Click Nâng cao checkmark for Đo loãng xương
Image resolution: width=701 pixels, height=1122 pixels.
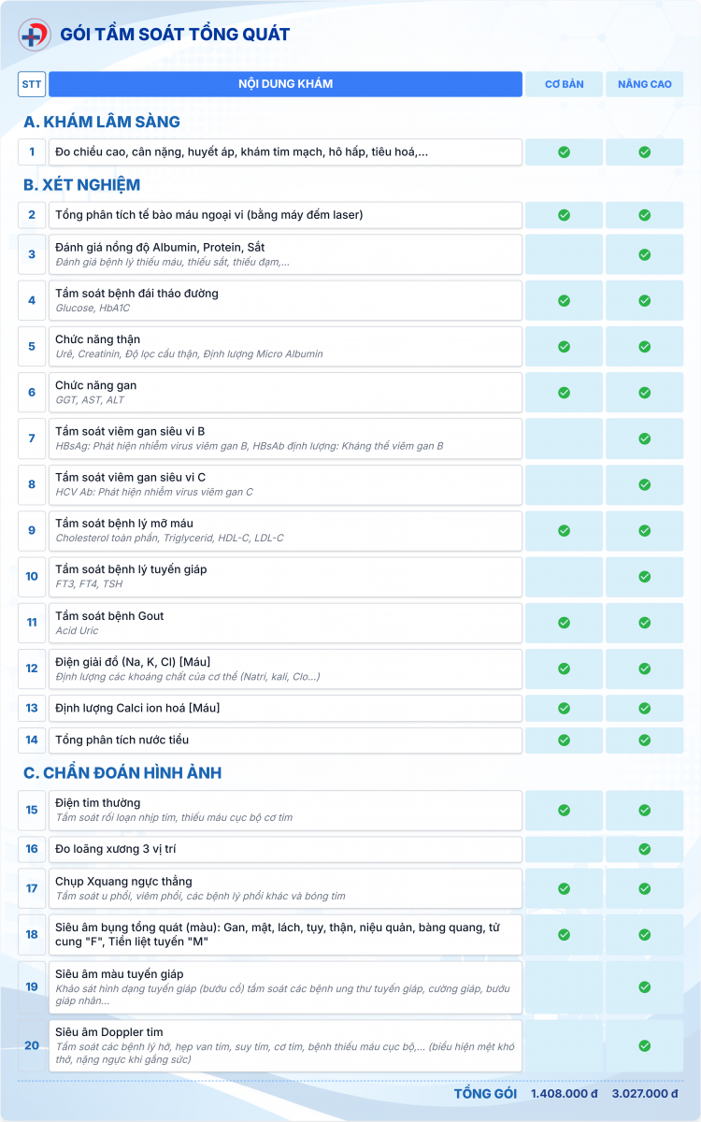tap(644, 849)
